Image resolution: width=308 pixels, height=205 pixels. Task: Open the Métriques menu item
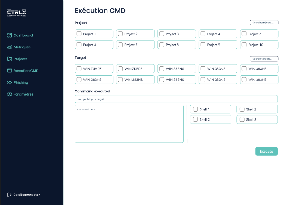pos(22,47)
